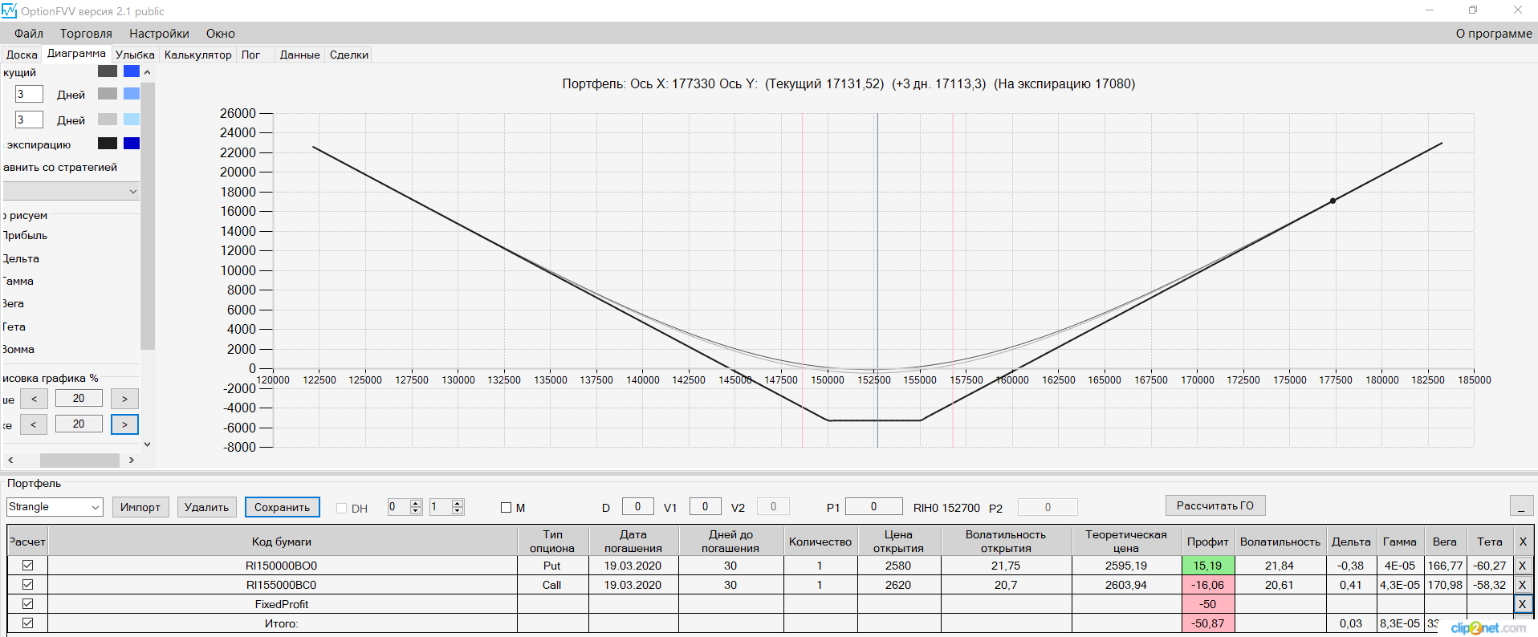Screen dimensions: 1538x637
Task: Pick the dark blue swatch for экспирацию line
Action: [132, 144]
